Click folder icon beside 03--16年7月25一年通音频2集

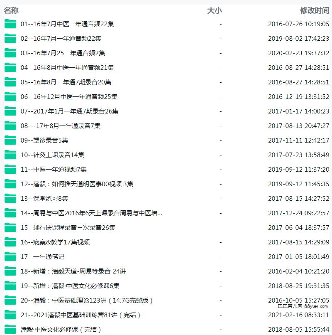10,53
